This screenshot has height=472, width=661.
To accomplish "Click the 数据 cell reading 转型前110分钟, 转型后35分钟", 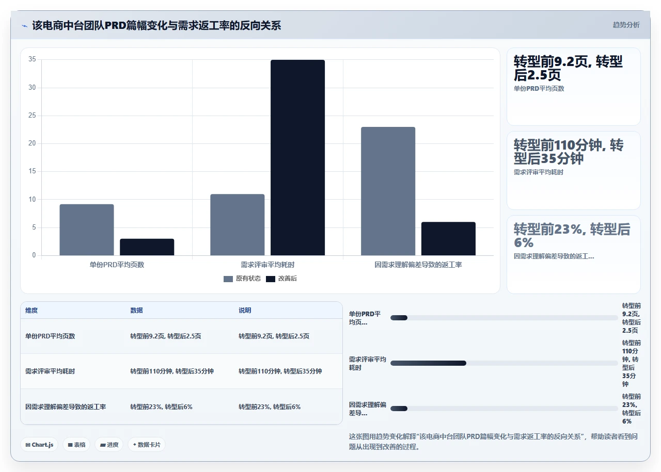I will tap(172, 371).
